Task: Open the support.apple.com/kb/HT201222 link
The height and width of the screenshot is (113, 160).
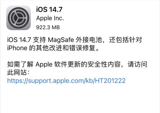Action: pos(66,81)
